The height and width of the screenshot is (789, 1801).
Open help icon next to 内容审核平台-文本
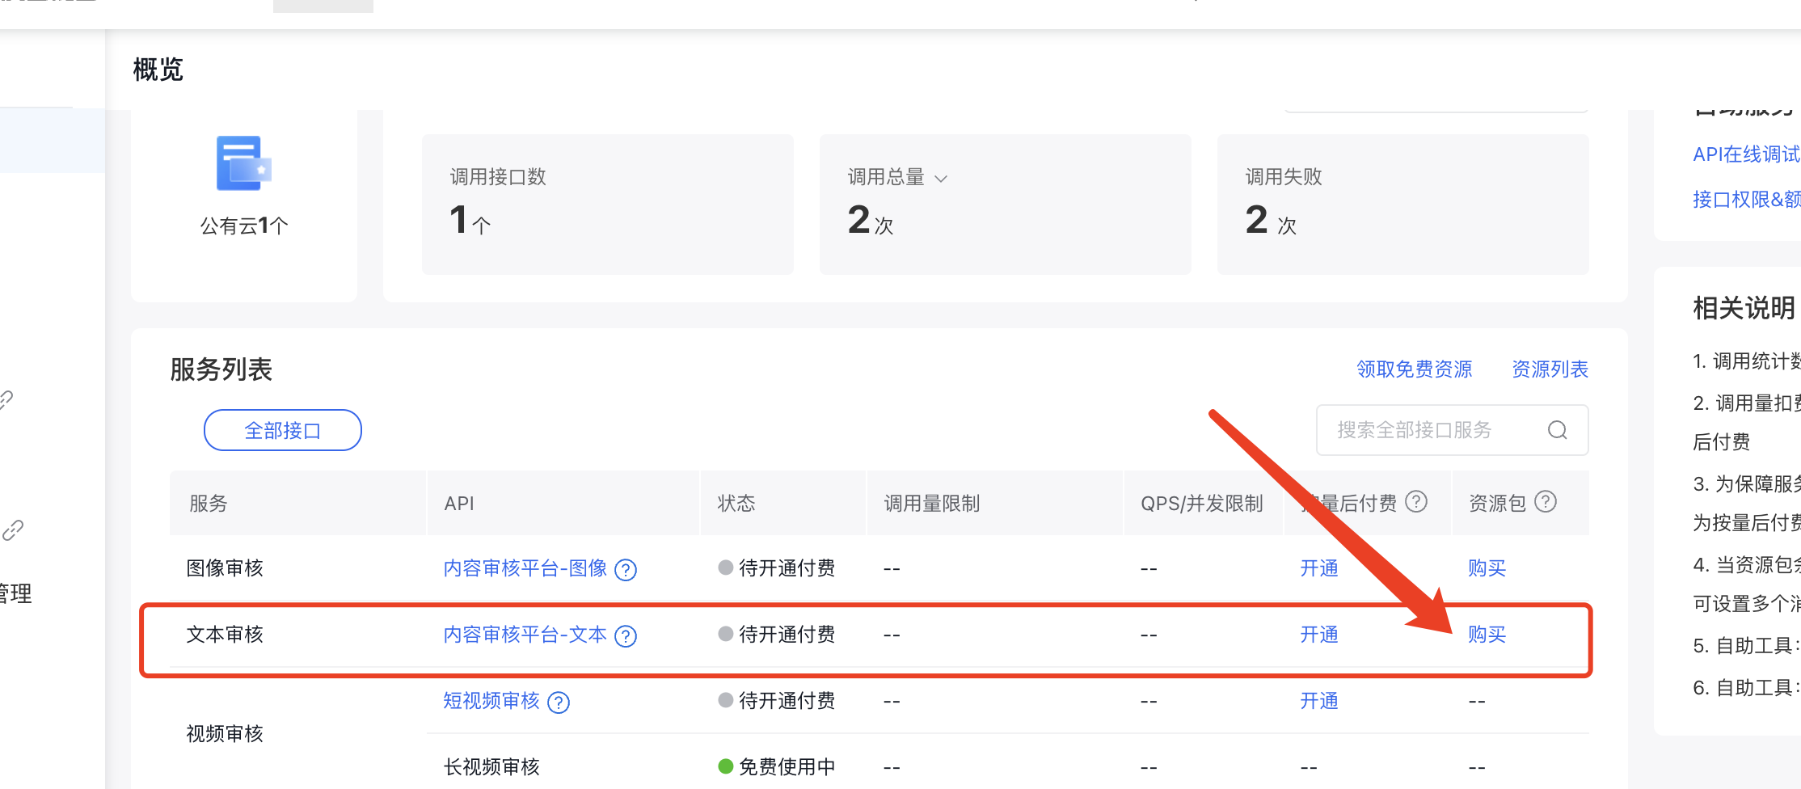coord(626,636)
